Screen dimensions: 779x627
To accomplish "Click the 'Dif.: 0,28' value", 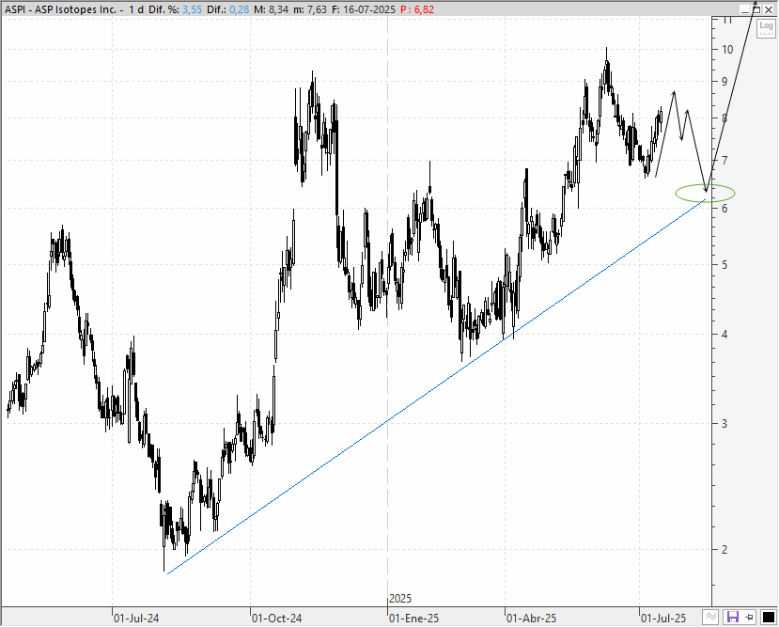I will [x=228, y=9].
